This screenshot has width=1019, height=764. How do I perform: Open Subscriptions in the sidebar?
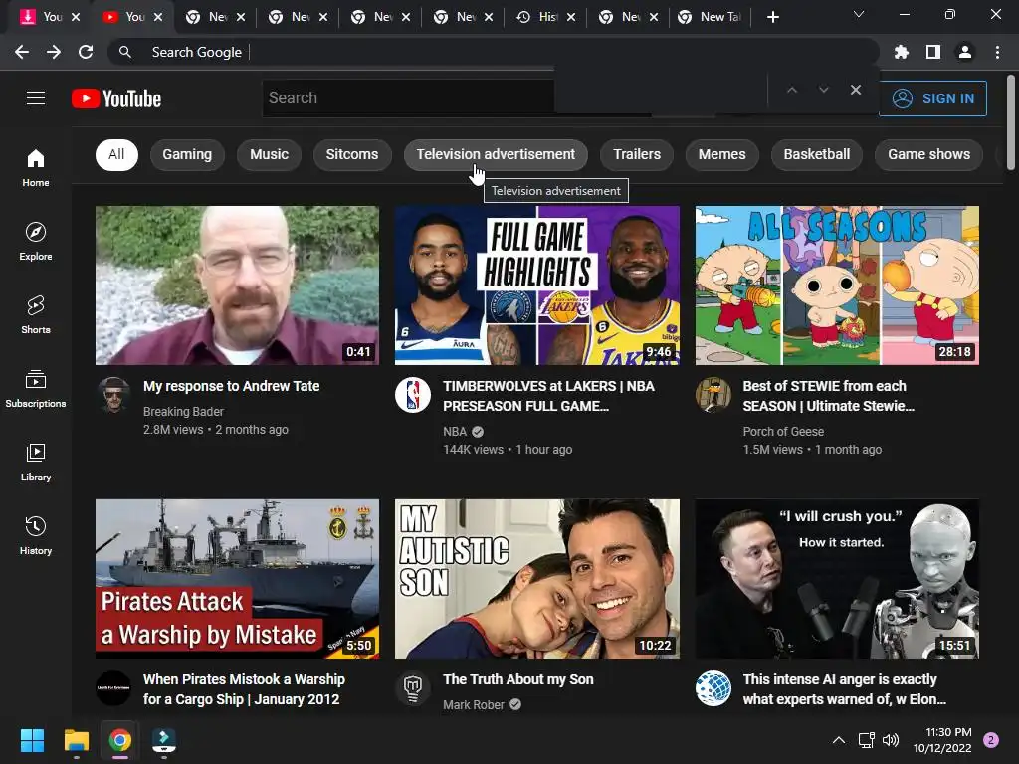coord(36,389)
